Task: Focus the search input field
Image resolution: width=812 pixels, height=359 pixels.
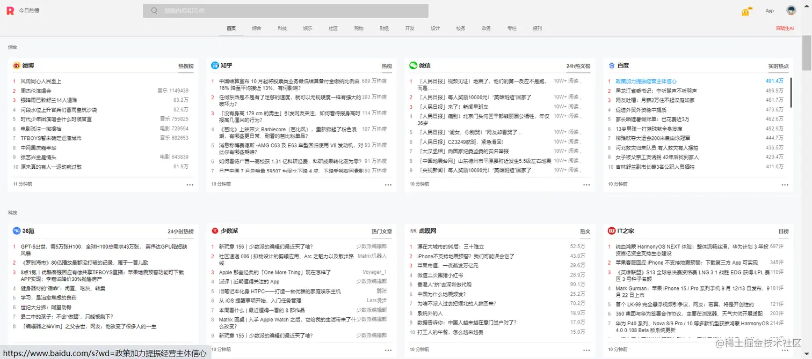Action: [286, 11]
